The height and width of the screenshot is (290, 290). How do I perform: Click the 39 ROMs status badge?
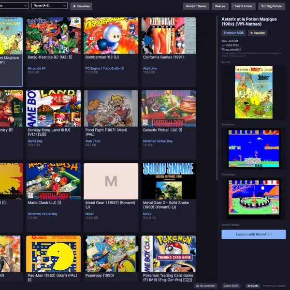[253, 286]
